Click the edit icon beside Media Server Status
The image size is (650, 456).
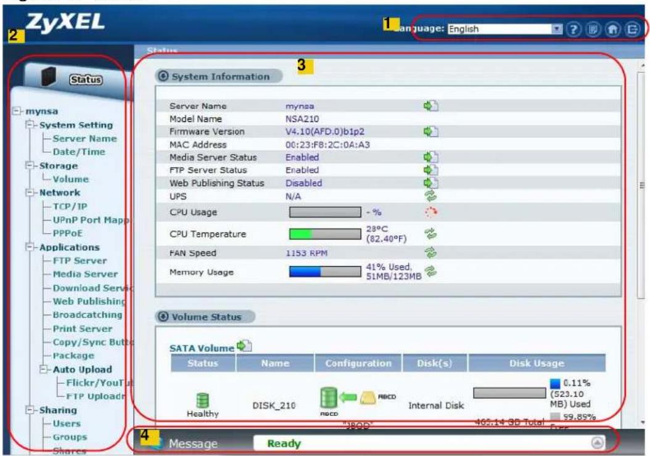tap(430, 157)
